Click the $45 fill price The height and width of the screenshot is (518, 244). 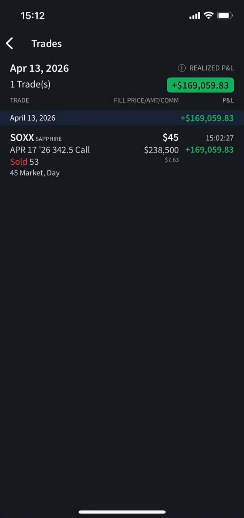pos(170,138)
